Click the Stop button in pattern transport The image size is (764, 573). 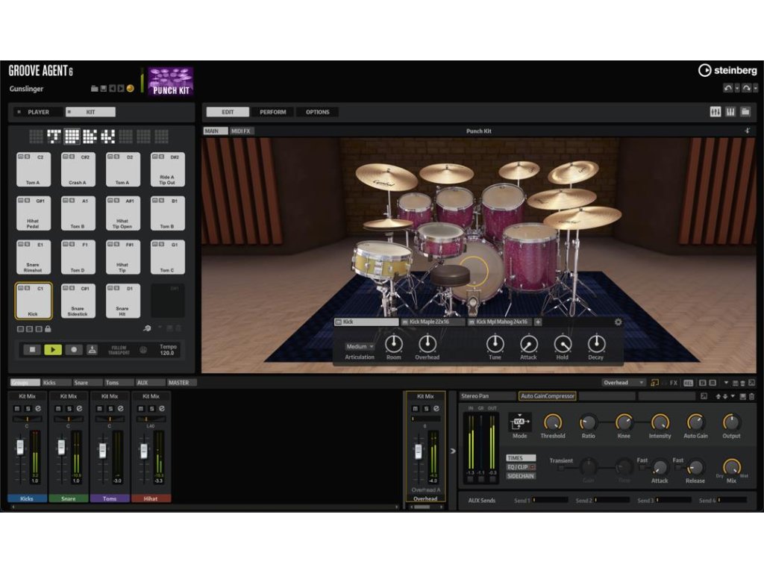[x=31, y=349]
